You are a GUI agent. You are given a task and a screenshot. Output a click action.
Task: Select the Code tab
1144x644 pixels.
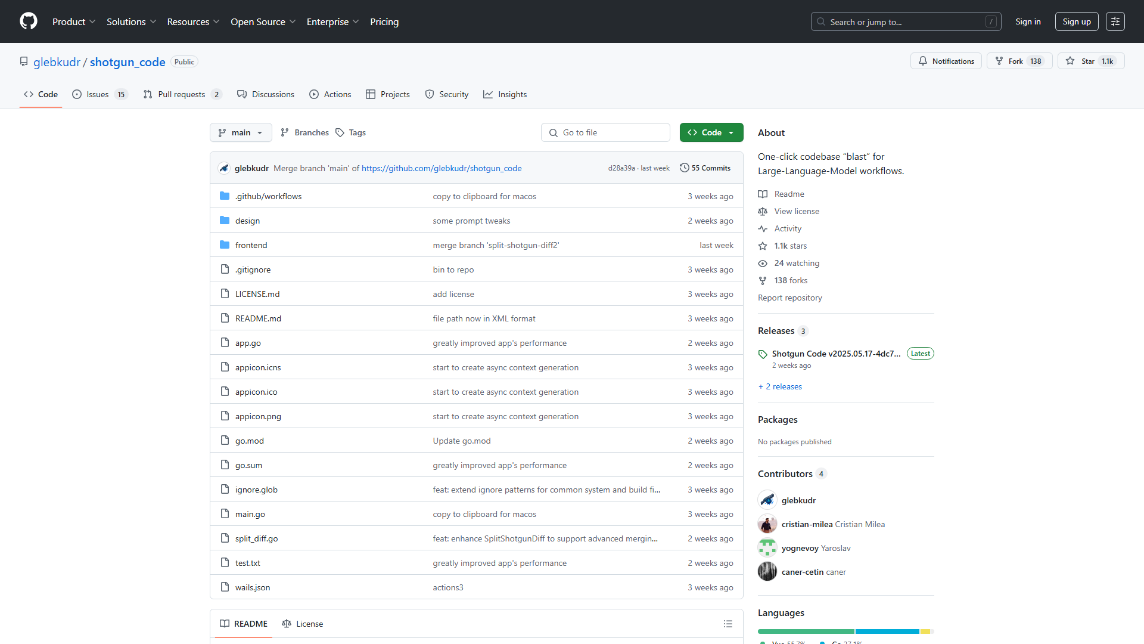click(x=41, y=94)
